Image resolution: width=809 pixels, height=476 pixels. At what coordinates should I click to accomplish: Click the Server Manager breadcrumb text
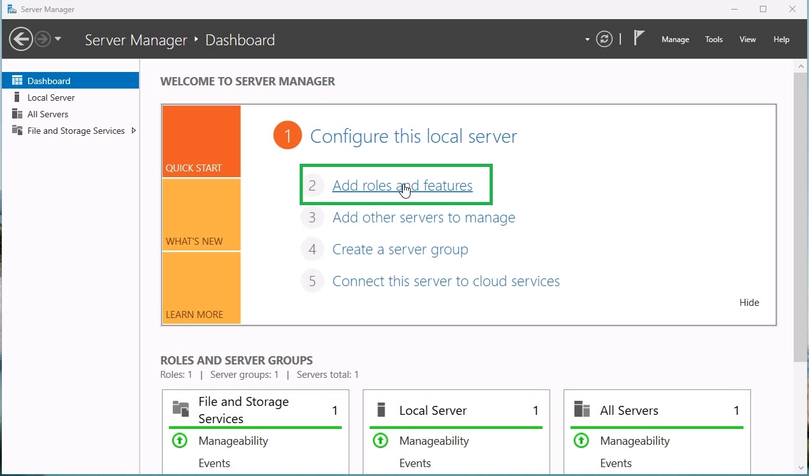pyautogui.click(x=136, y=40)
